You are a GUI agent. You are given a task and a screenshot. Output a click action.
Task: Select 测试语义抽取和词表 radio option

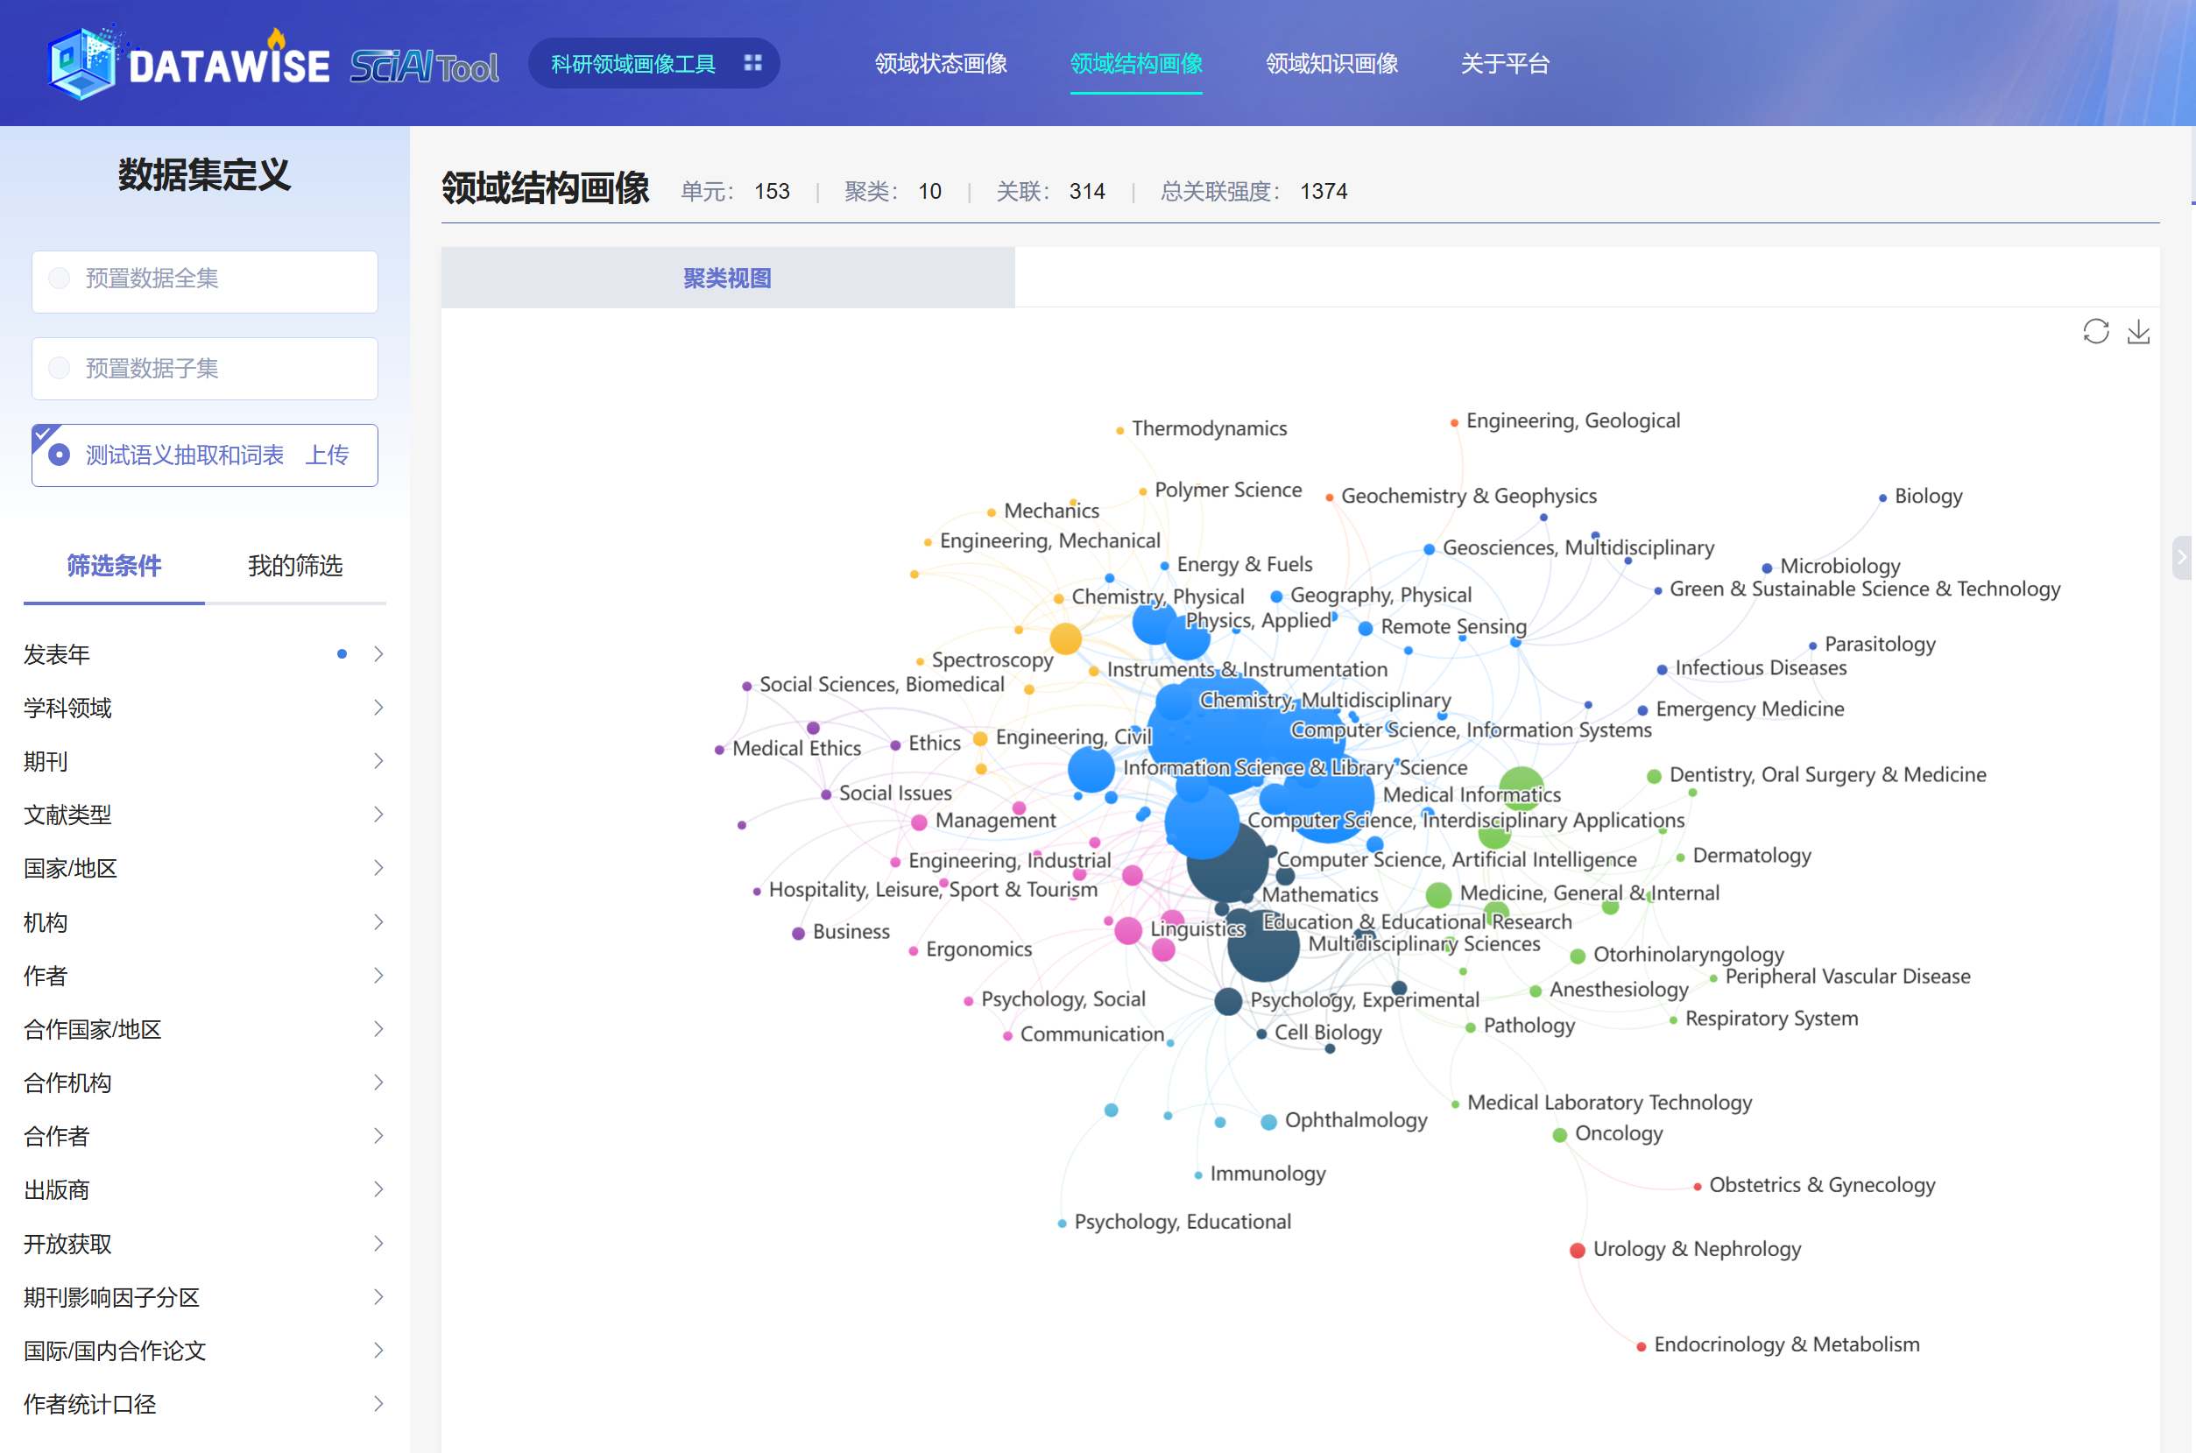[60, 455]
